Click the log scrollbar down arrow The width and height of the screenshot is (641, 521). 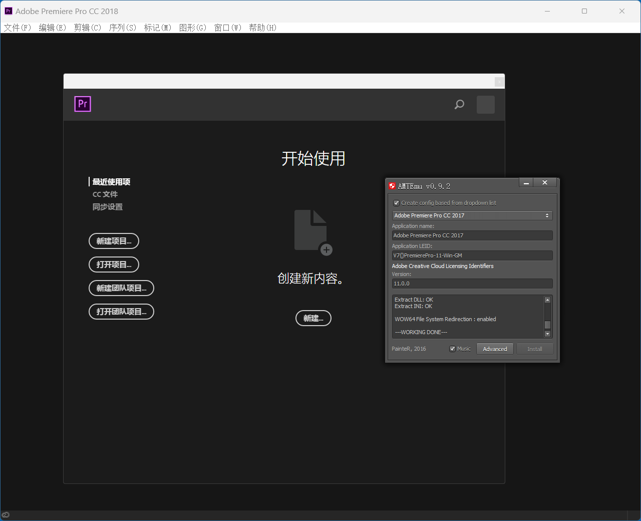(x=547, y=334)
